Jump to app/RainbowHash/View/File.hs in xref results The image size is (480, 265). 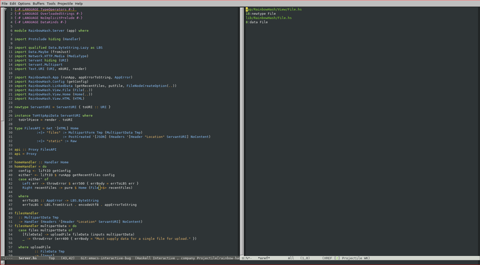coord(274,9)
